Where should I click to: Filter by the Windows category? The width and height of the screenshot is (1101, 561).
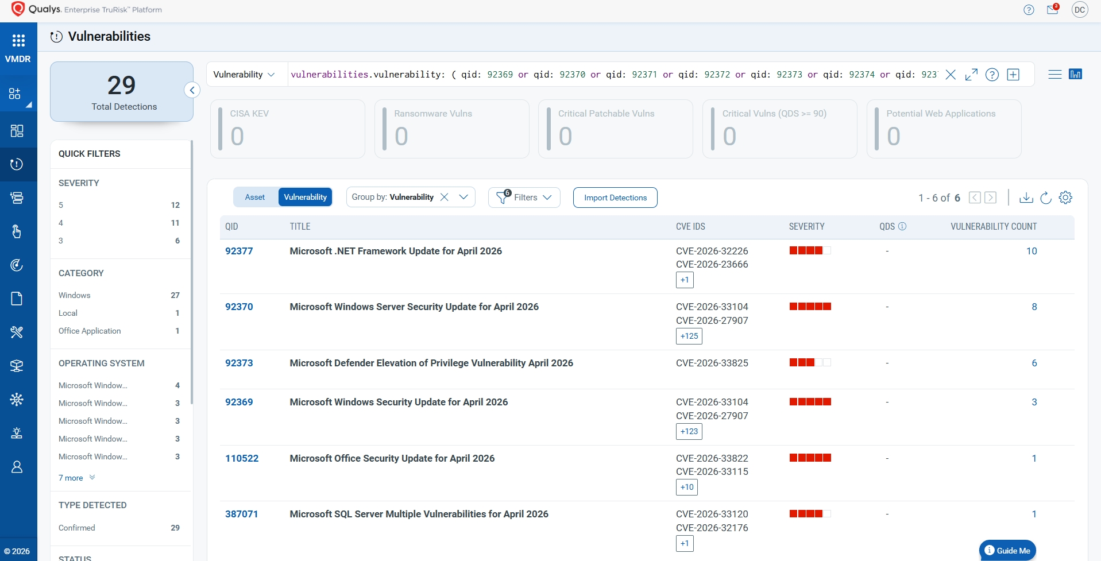click(x=75, y=295)
